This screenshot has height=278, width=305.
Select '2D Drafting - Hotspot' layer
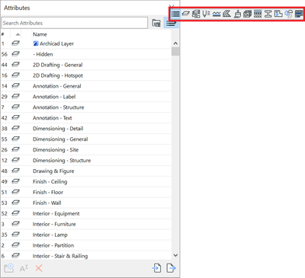86,75
